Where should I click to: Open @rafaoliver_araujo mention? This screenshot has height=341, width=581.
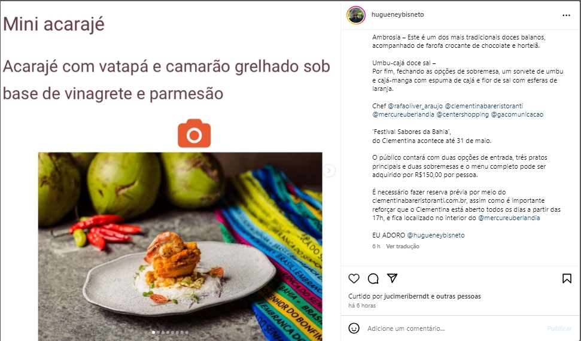coord(415,106)
